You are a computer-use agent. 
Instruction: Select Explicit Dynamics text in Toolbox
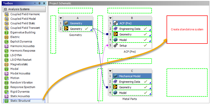21,42
